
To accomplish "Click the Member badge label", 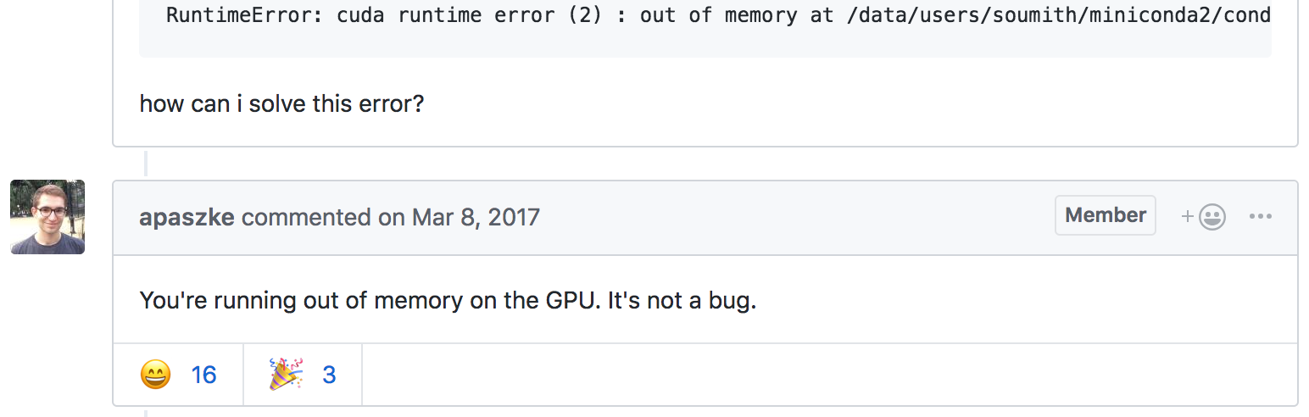I will point(1105,215).
